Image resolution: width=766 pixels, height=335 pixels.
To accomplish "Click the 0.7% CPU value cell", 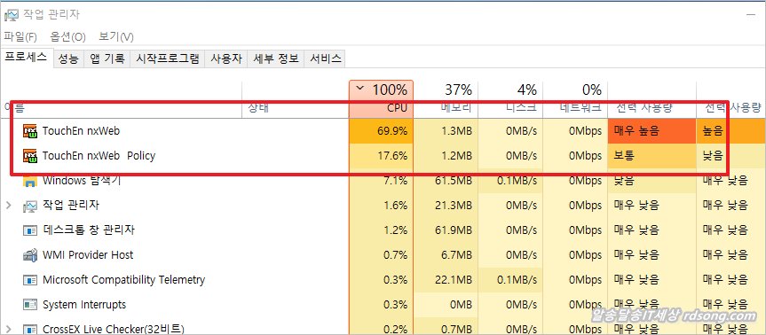I will (x=381, y=255).
